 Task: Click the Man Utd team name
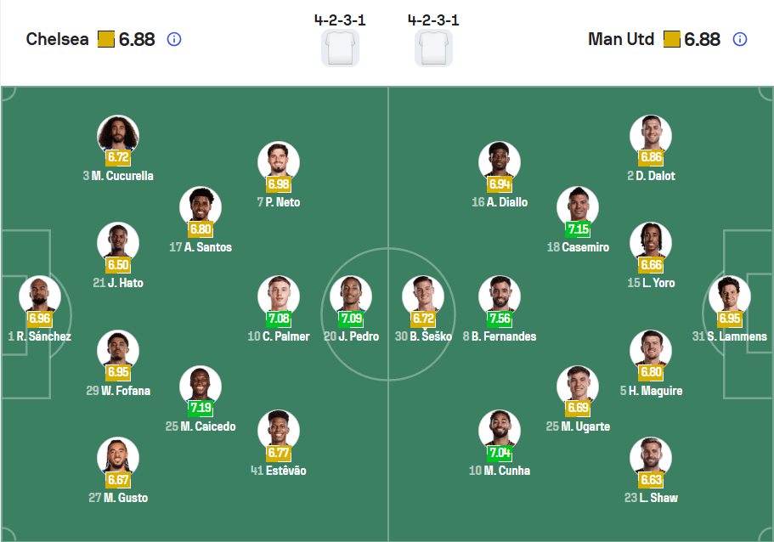621,39
